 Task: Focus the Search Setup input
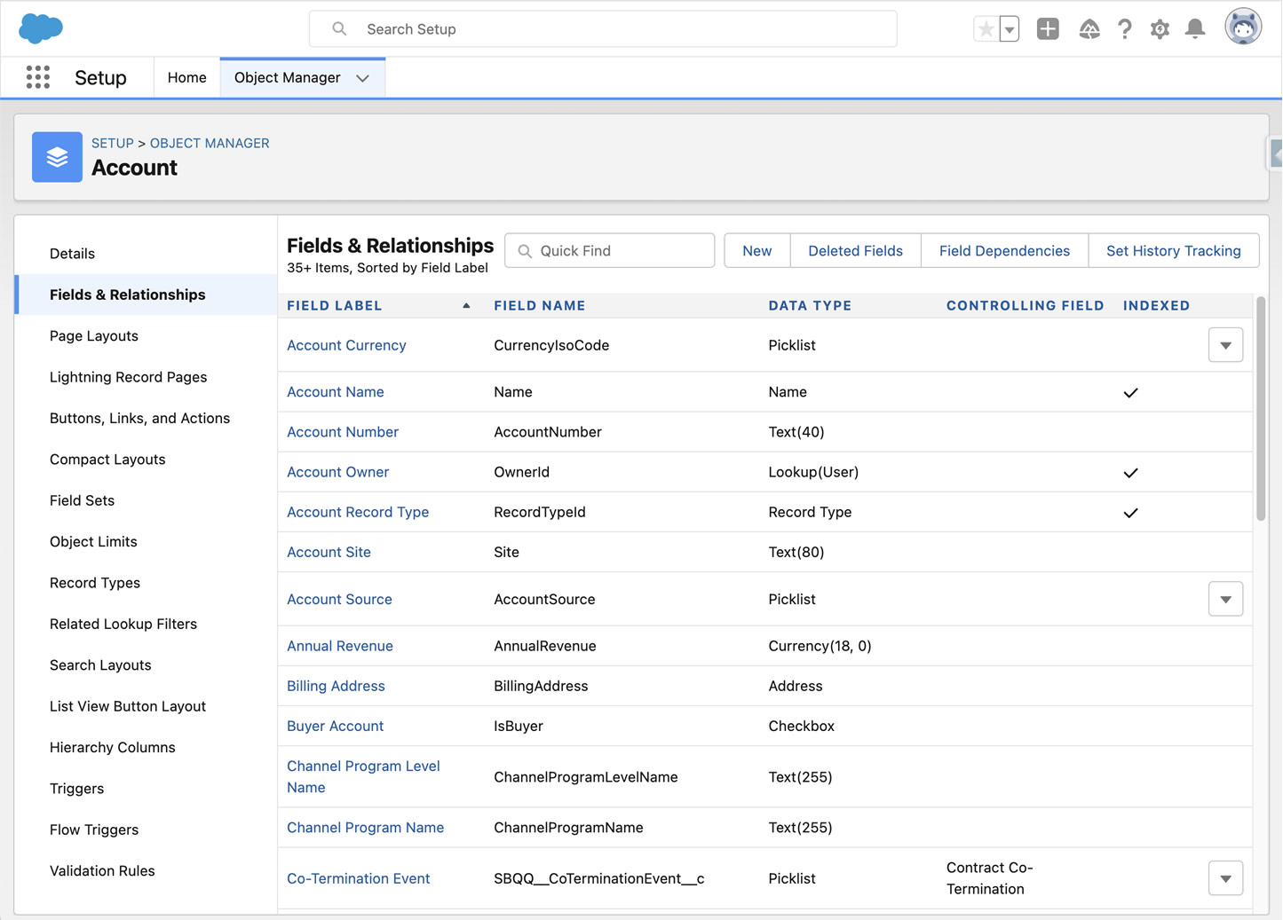tap(603, 29)
